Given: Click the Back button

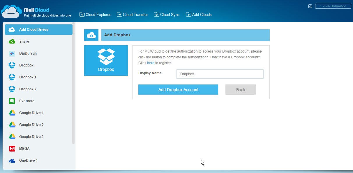Looking at the screenshot, I should coord(241,90).
